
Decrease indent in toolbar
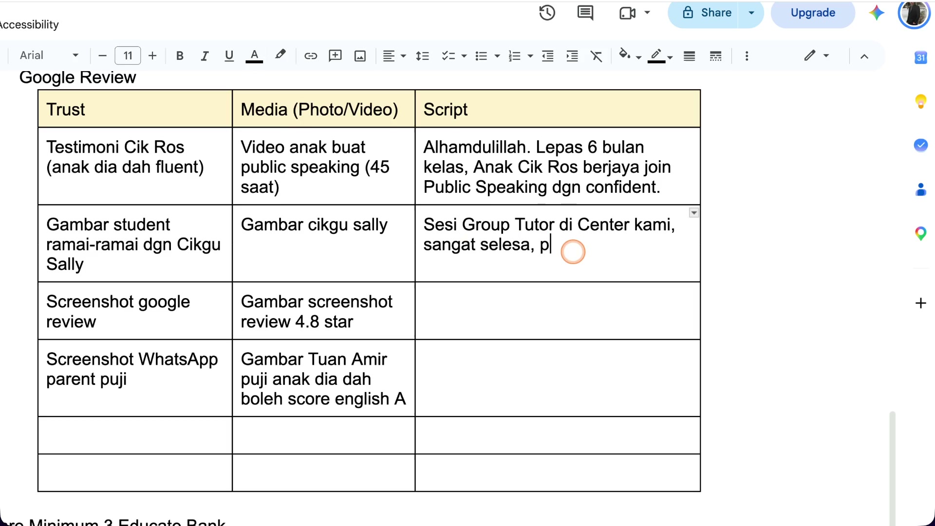point(548,56)
